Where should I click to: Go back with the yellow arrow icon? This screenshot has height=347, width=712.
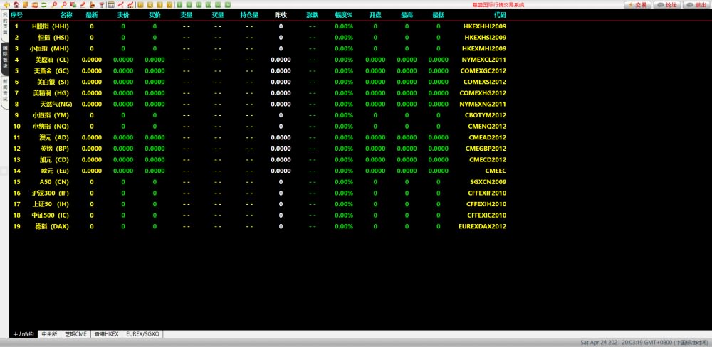coord(6,5)
